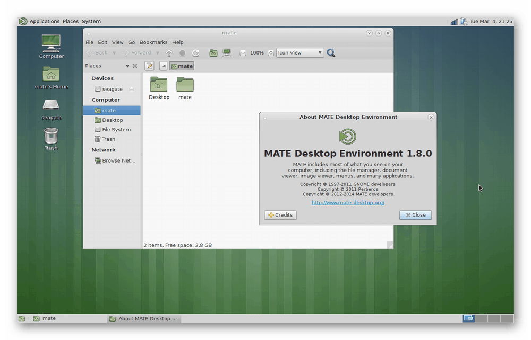Viewport: 531px width, 340px height.
Task: Select Desktop in sidebar
Action: 112,120
